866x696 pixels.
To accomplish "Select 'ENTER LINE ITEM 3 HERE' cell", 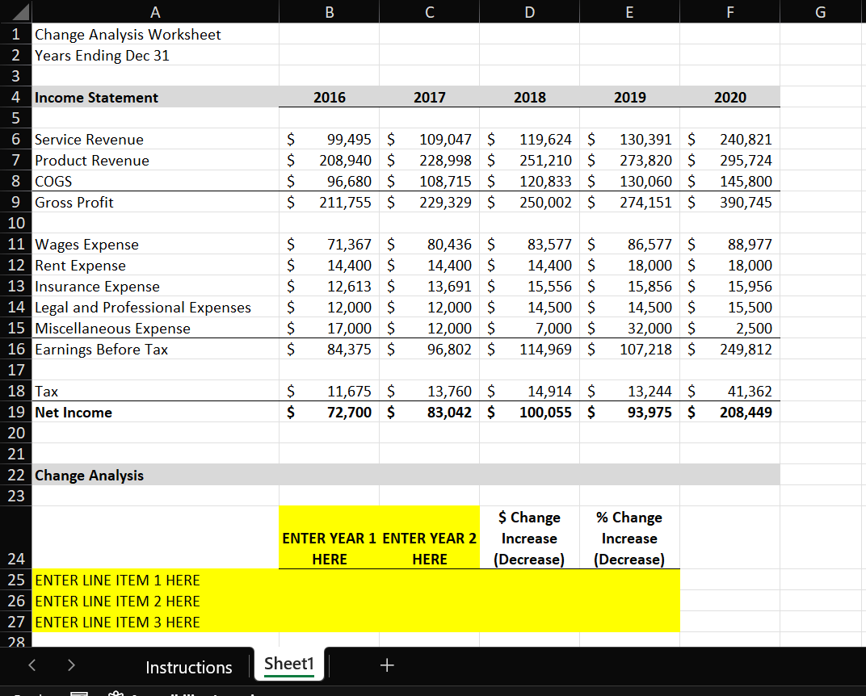I will tap(155, 622).
